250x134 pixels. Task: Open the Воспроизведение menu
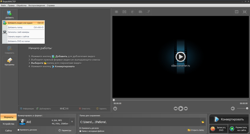point(37,5)
